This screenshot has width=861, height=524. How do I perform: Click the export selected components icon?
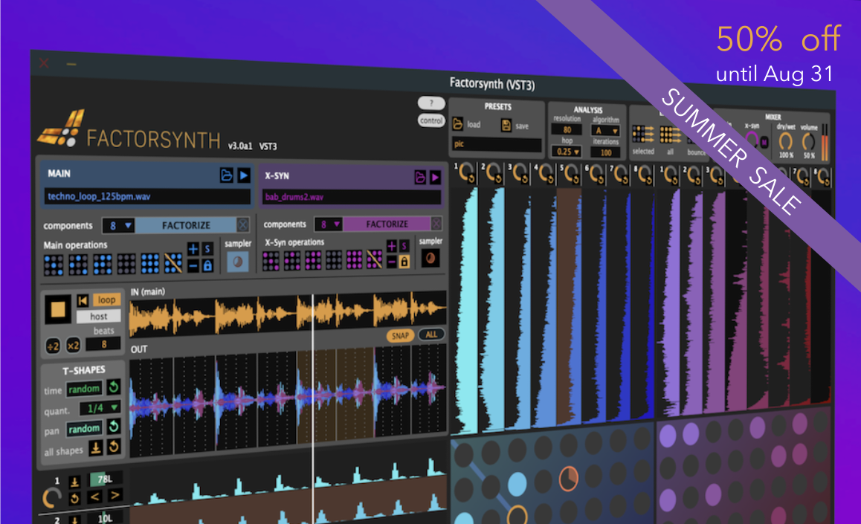click(x=643, y=134)
